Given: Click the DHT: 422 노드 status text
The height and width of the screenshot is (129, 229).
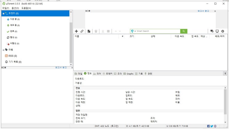Looking at the screenshot, I should click(x=107, y=126).
